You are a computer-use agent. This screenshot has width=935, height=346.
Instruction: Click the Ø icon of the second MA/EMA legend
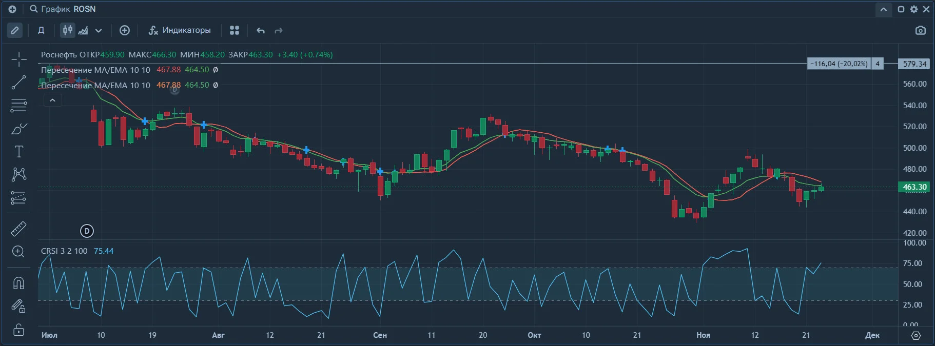pyautogui.click(x=216, y=85)
